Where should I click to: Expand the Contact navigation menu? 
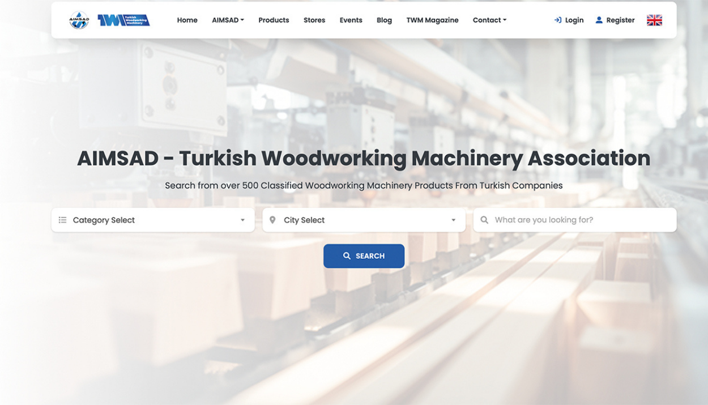pyautogui.click(x=489, y=20)
